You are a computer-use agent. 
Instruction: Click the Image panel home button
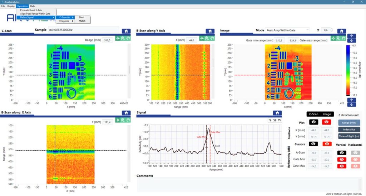[x=341, y=31]
